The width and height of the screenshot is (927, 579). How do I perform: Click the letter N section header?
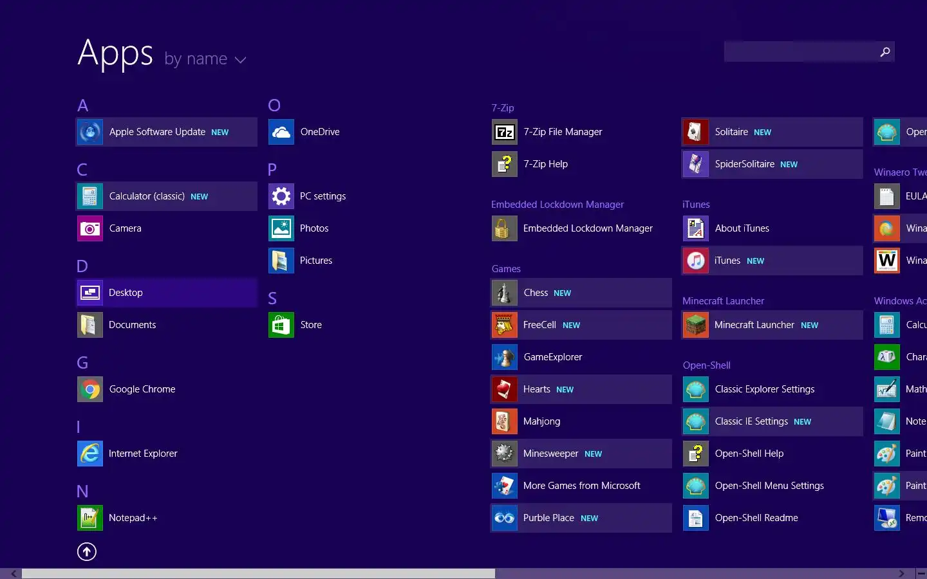coord(82,492)
